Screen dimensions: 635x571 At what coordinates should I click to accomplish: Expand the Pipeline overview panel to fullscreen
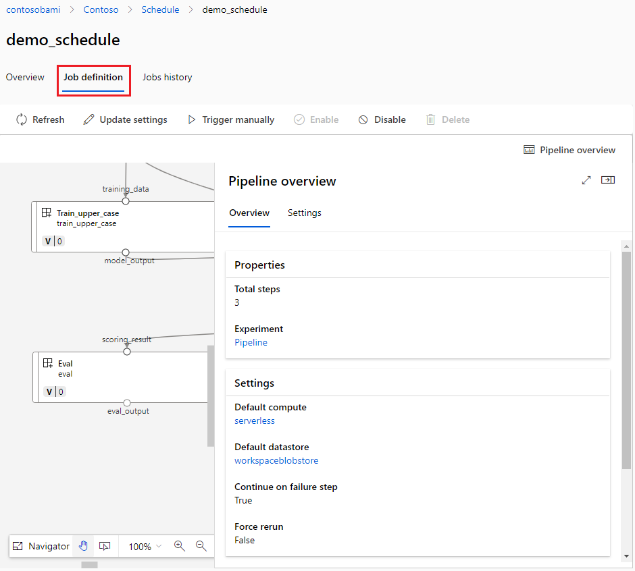click(586, 180)
